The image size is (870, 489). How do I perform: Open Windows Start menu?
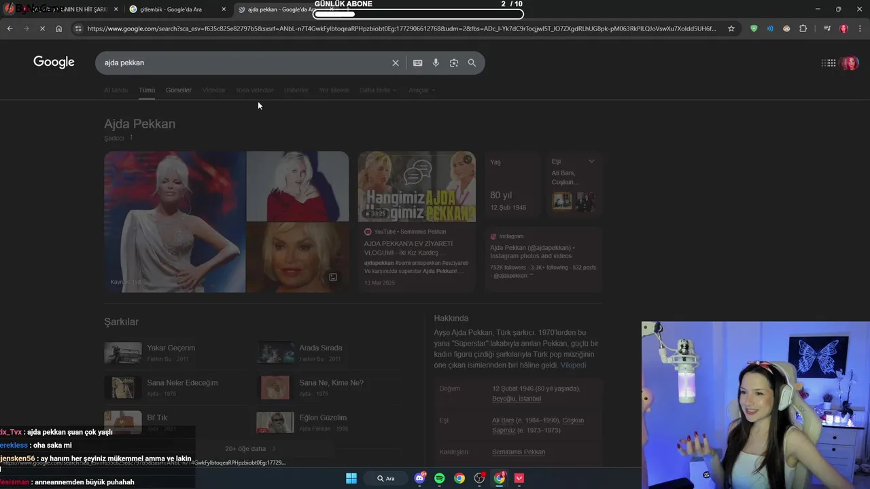click(x=351, y=478)
